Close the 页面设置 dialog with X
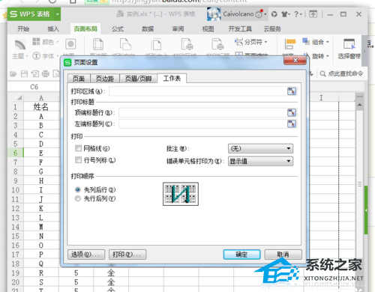The width and height of the screenshot is (375, 292). click(x=295, y=61)
